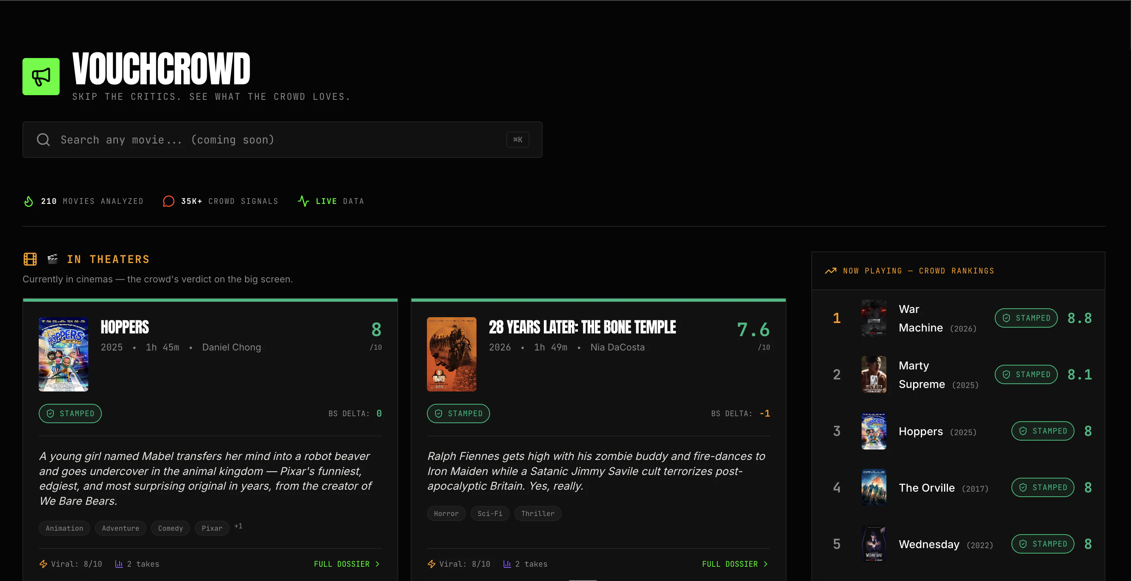
Task: Click the viral lightning icon on Hoppers card
Action: click(x=43, y=564)
